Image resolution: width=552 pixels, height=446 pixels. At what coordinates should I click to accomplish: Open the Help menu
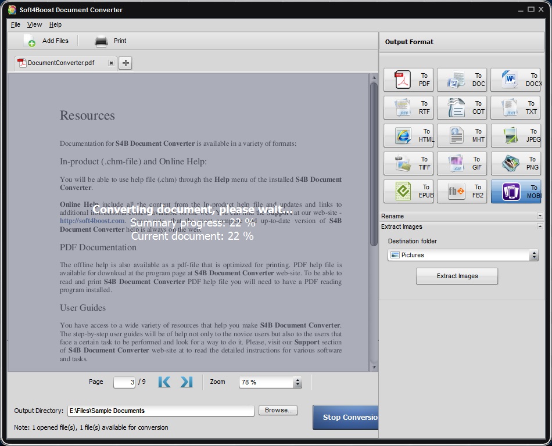(x=55, y=24)
